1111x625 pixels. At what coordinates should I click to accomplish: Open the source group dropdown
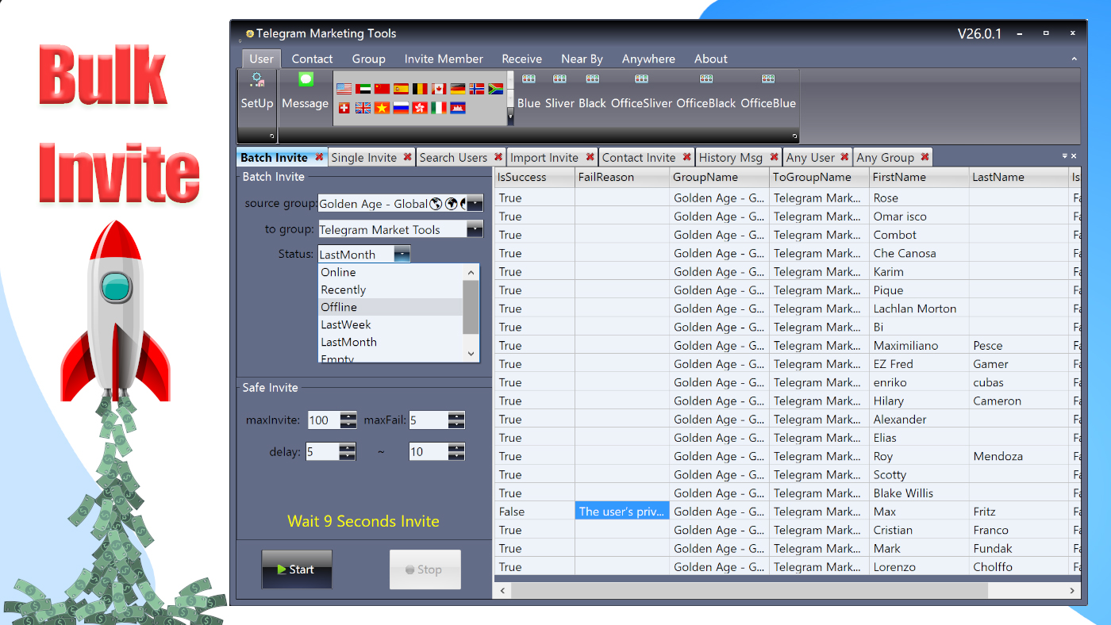(x=475, y=204)
